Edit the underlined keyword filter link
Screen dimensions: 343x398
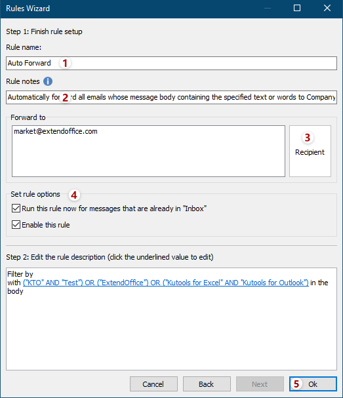click(165, 283)
